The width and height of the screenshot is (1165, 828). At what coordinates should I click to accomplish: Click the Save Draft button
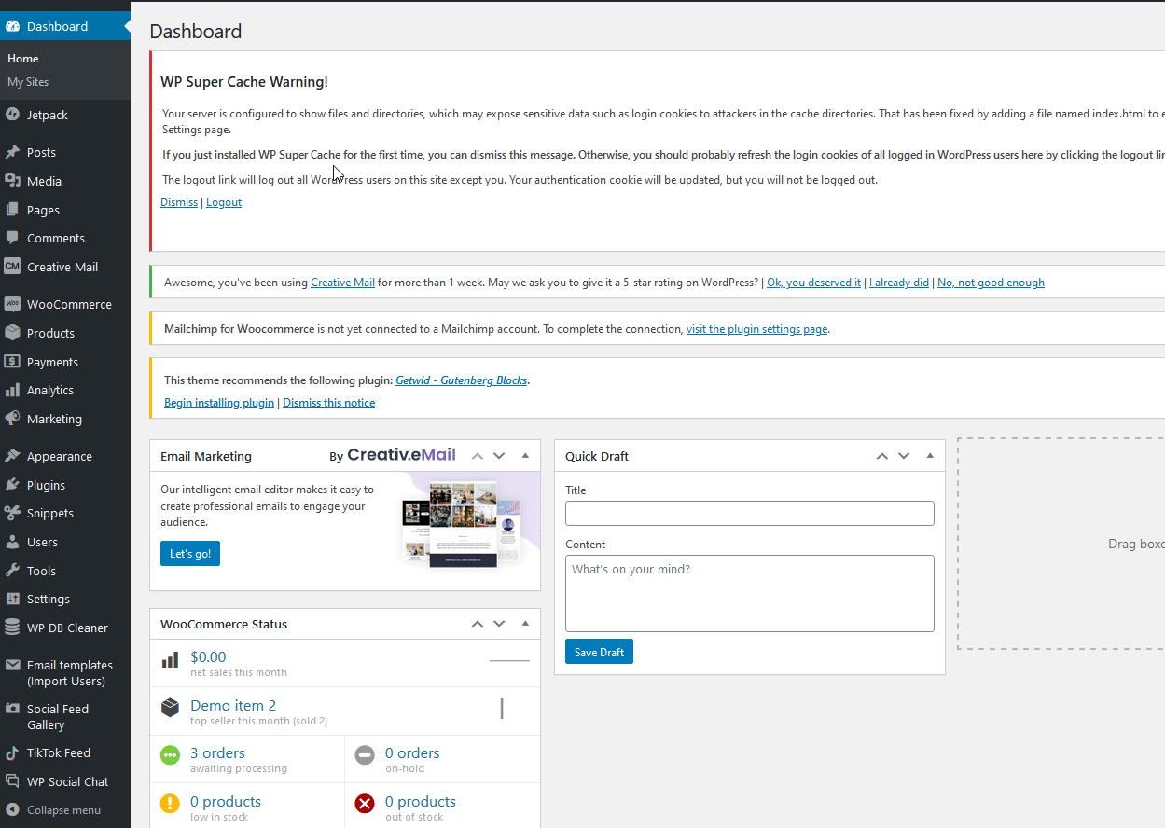tap(599, 652)
